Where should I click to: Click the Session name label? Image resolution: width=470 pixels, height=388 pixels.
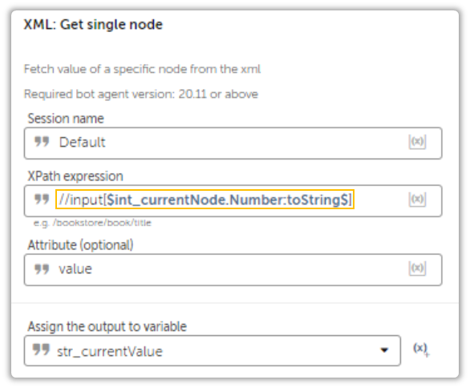(x=66, y=119)
